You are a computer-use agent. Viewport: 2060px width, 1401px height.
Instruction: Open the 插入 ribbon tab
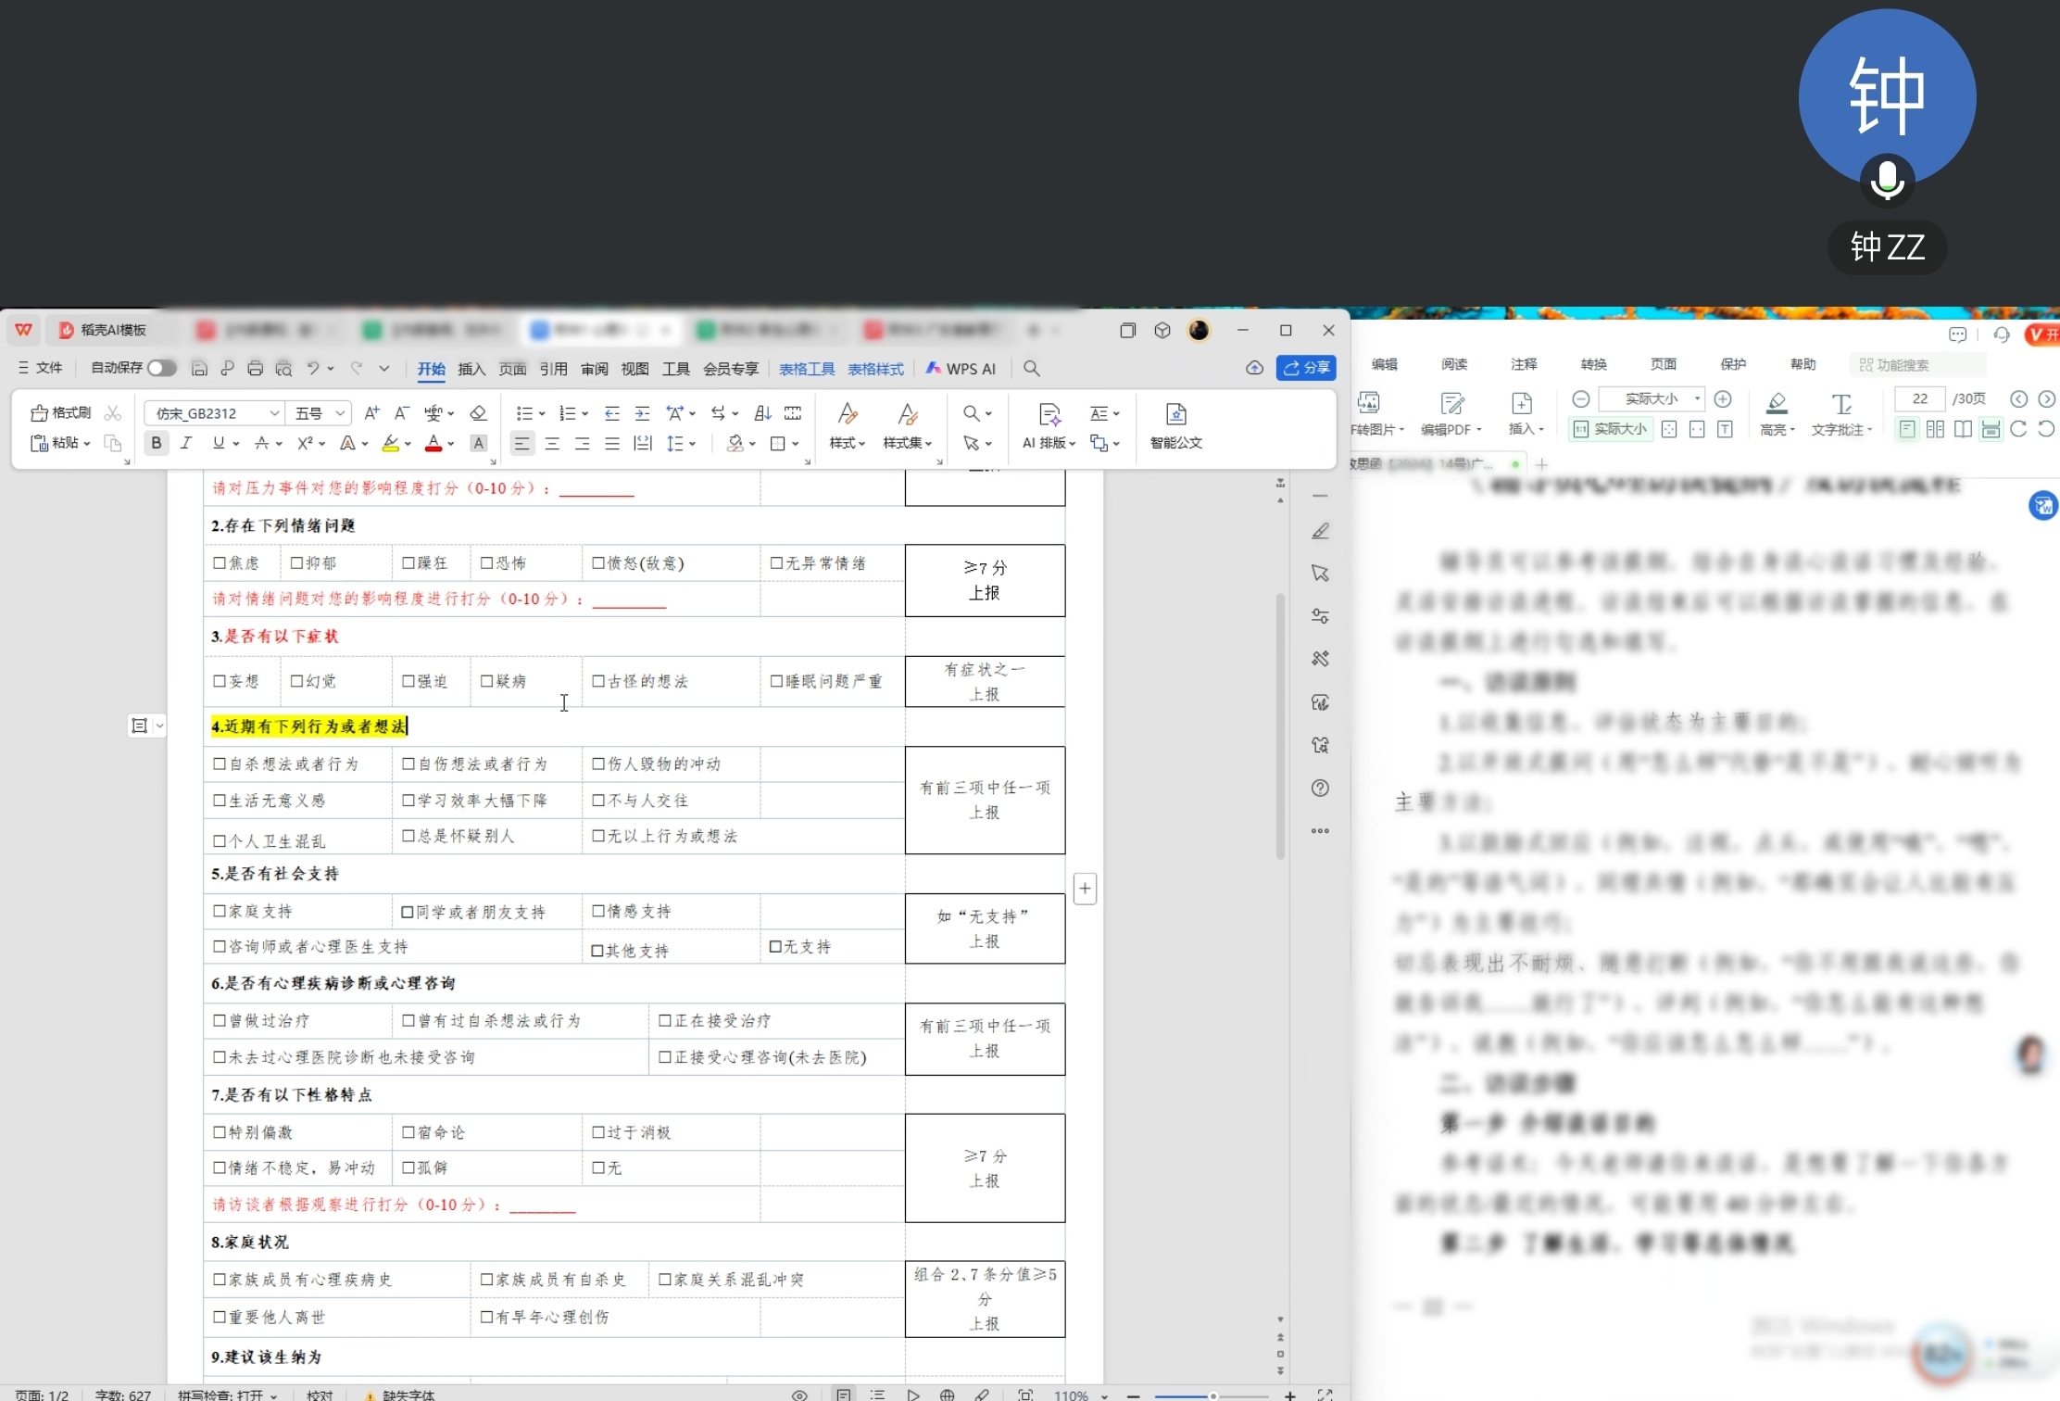point(471,369)
